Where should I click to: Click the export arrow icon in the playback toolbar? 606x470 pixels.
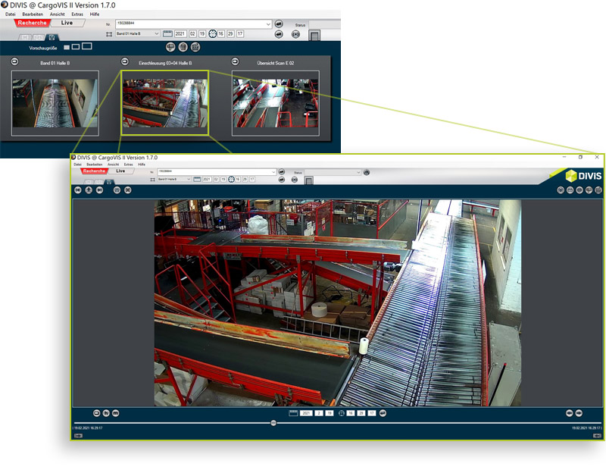[x=89, y=190]
